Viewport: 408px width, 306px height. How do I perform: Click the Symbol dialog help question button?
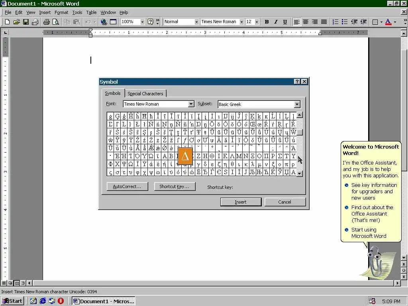tap(297, 81)
